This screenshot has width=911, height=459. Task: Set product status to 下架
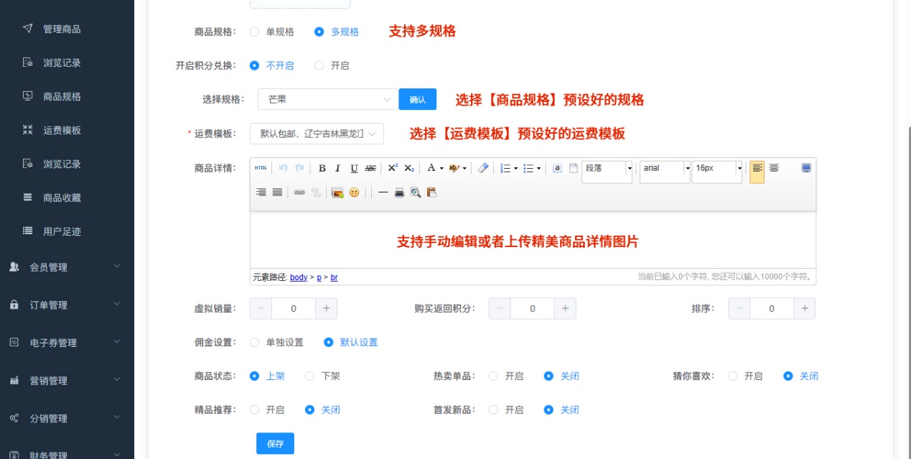(310, 376)
